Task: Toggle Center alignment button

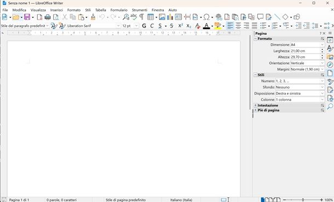Action: tap(238, 26)
